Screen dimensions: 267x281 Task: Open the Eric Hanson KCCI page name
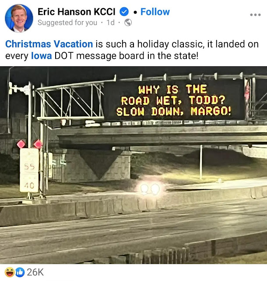pos(77,12)
